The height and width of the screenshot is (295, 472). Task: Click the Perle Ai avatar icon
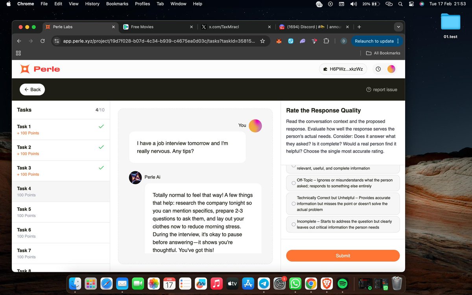pos(135,177)
